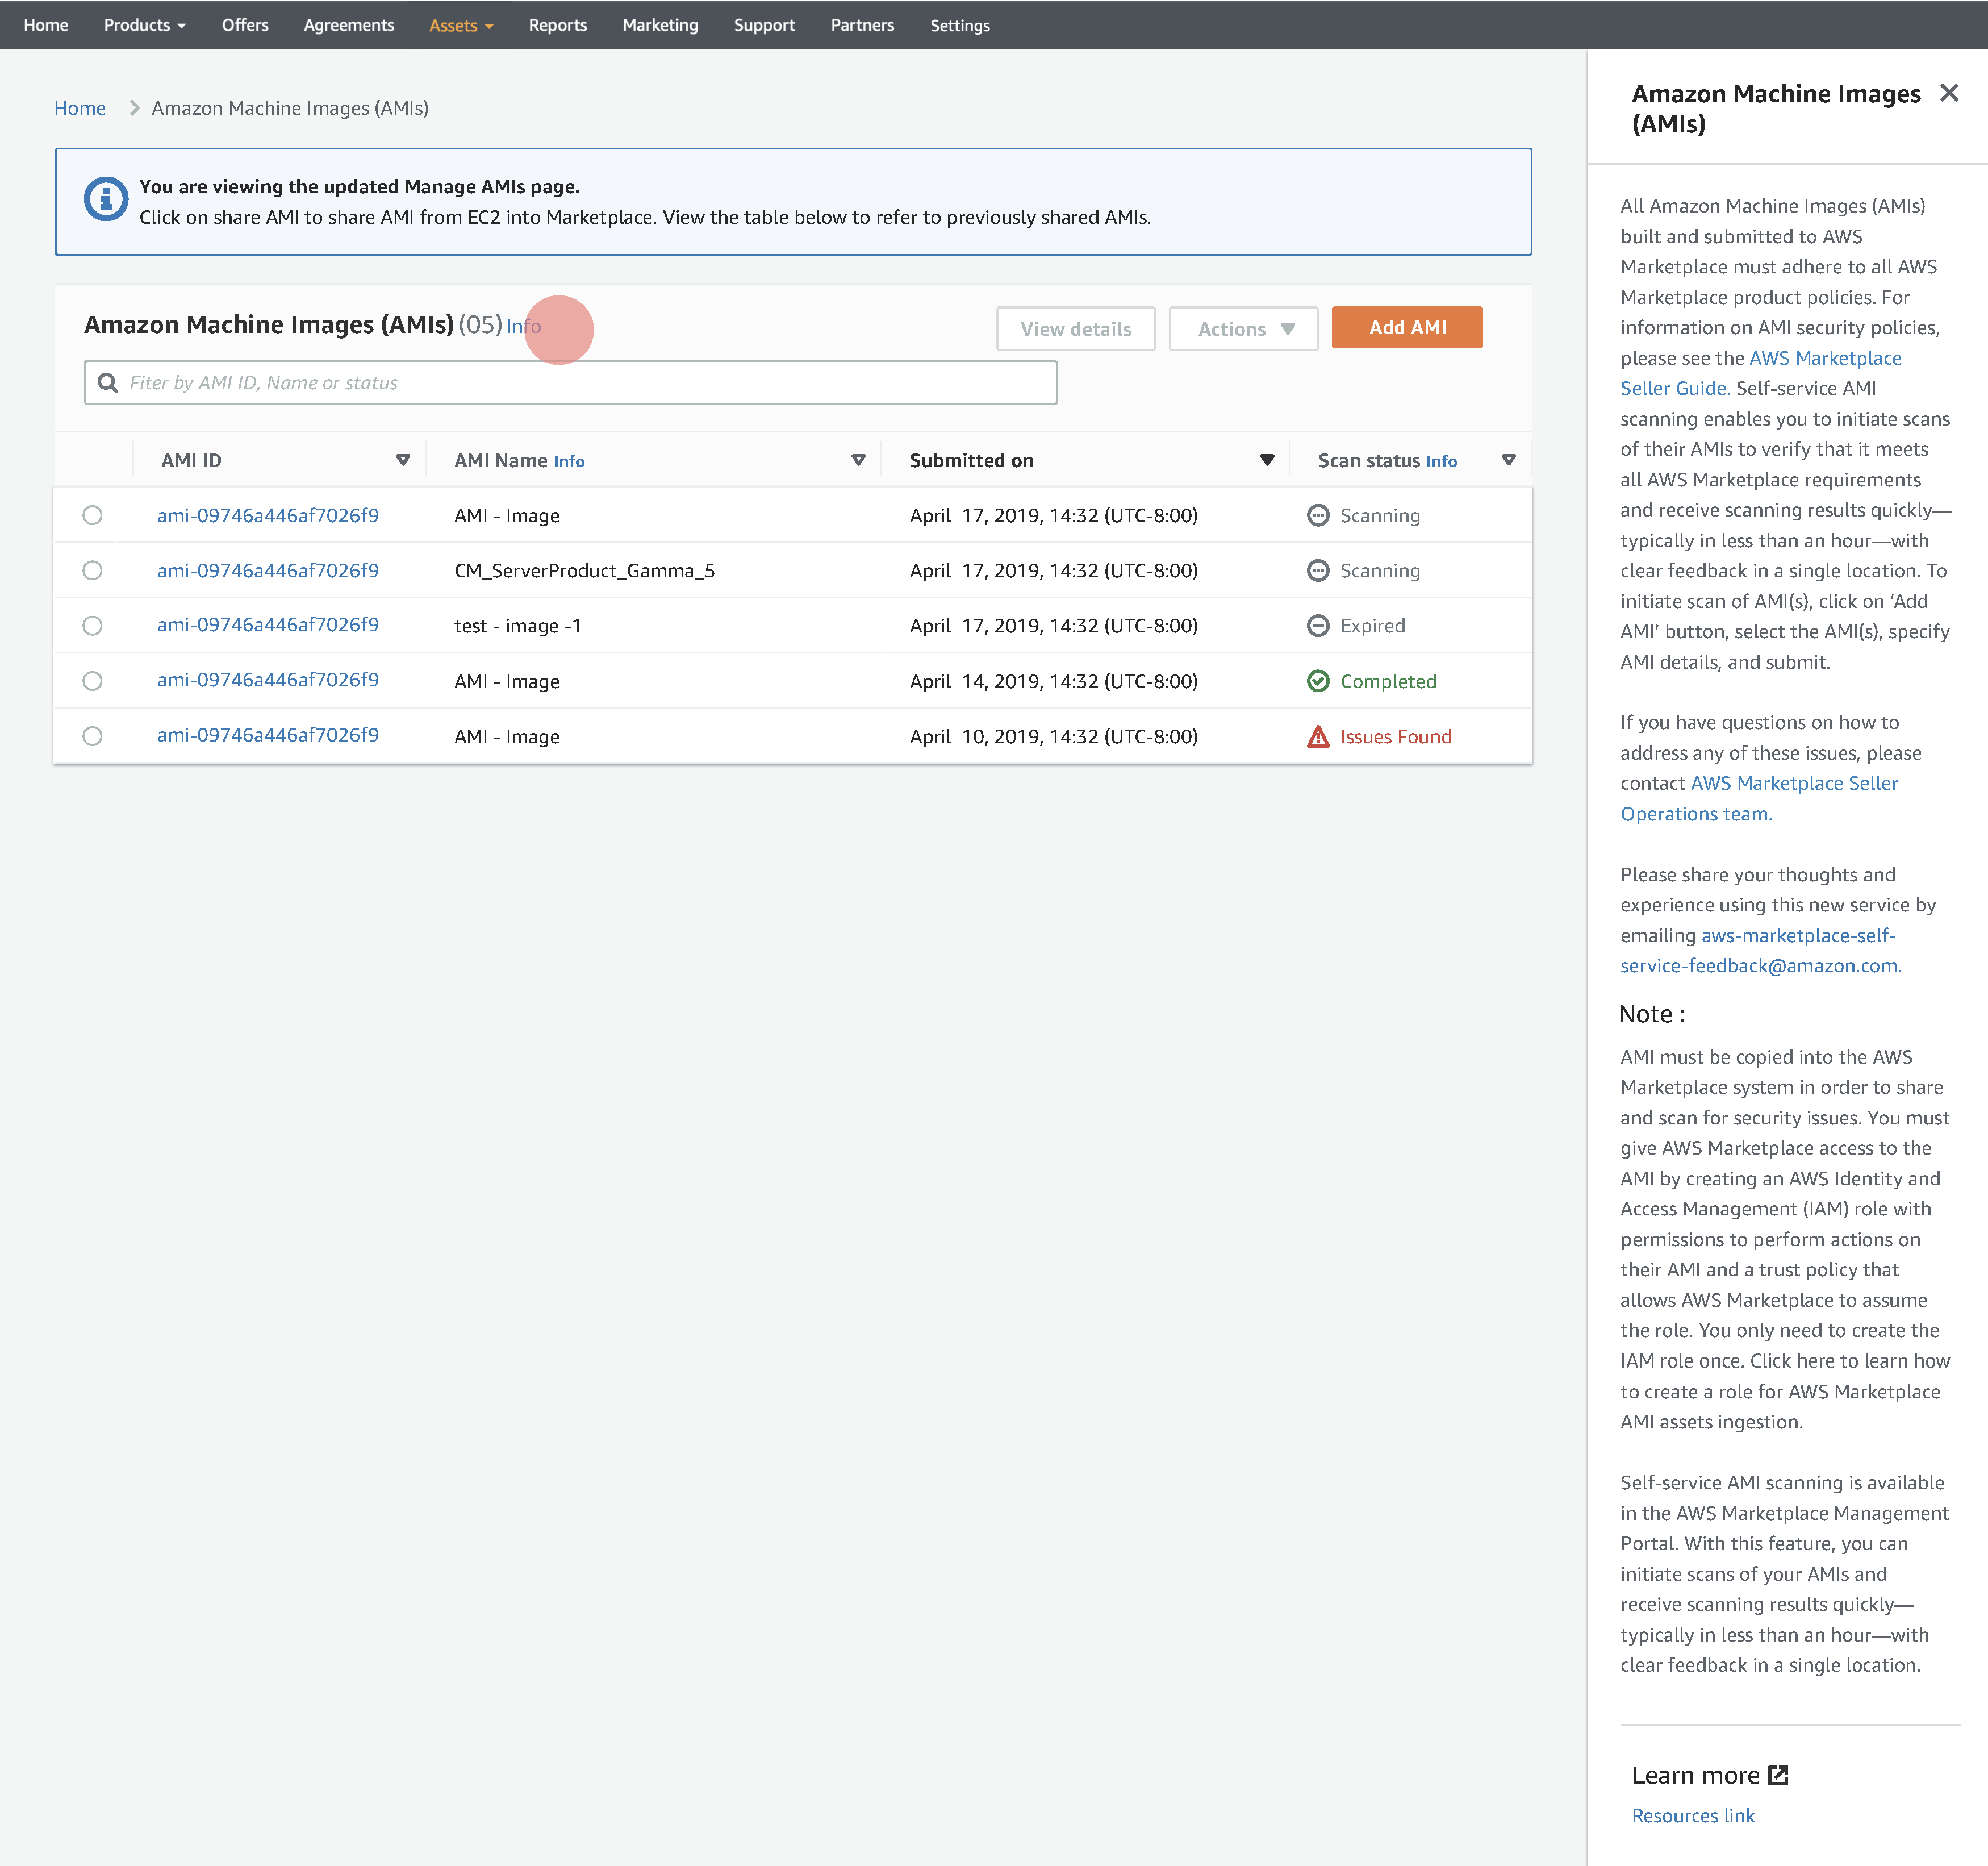Select radio button for April 10 AMI
Image resolution: width=1988 pixels, height=1866 pixels.
[92, 736]
